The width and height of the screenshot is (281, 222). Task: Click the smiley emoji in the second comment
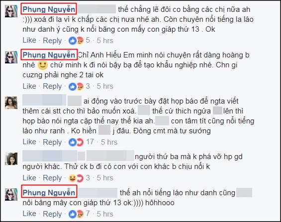point(43,65)
